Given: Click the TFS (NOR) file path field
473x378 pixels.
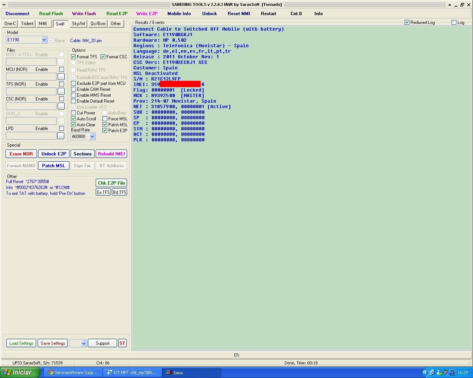Looking at the screenshot, I should coord(31,92).
